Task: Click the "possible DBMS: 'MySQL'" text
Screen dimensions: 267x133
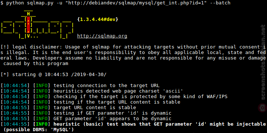Action: 39,130
